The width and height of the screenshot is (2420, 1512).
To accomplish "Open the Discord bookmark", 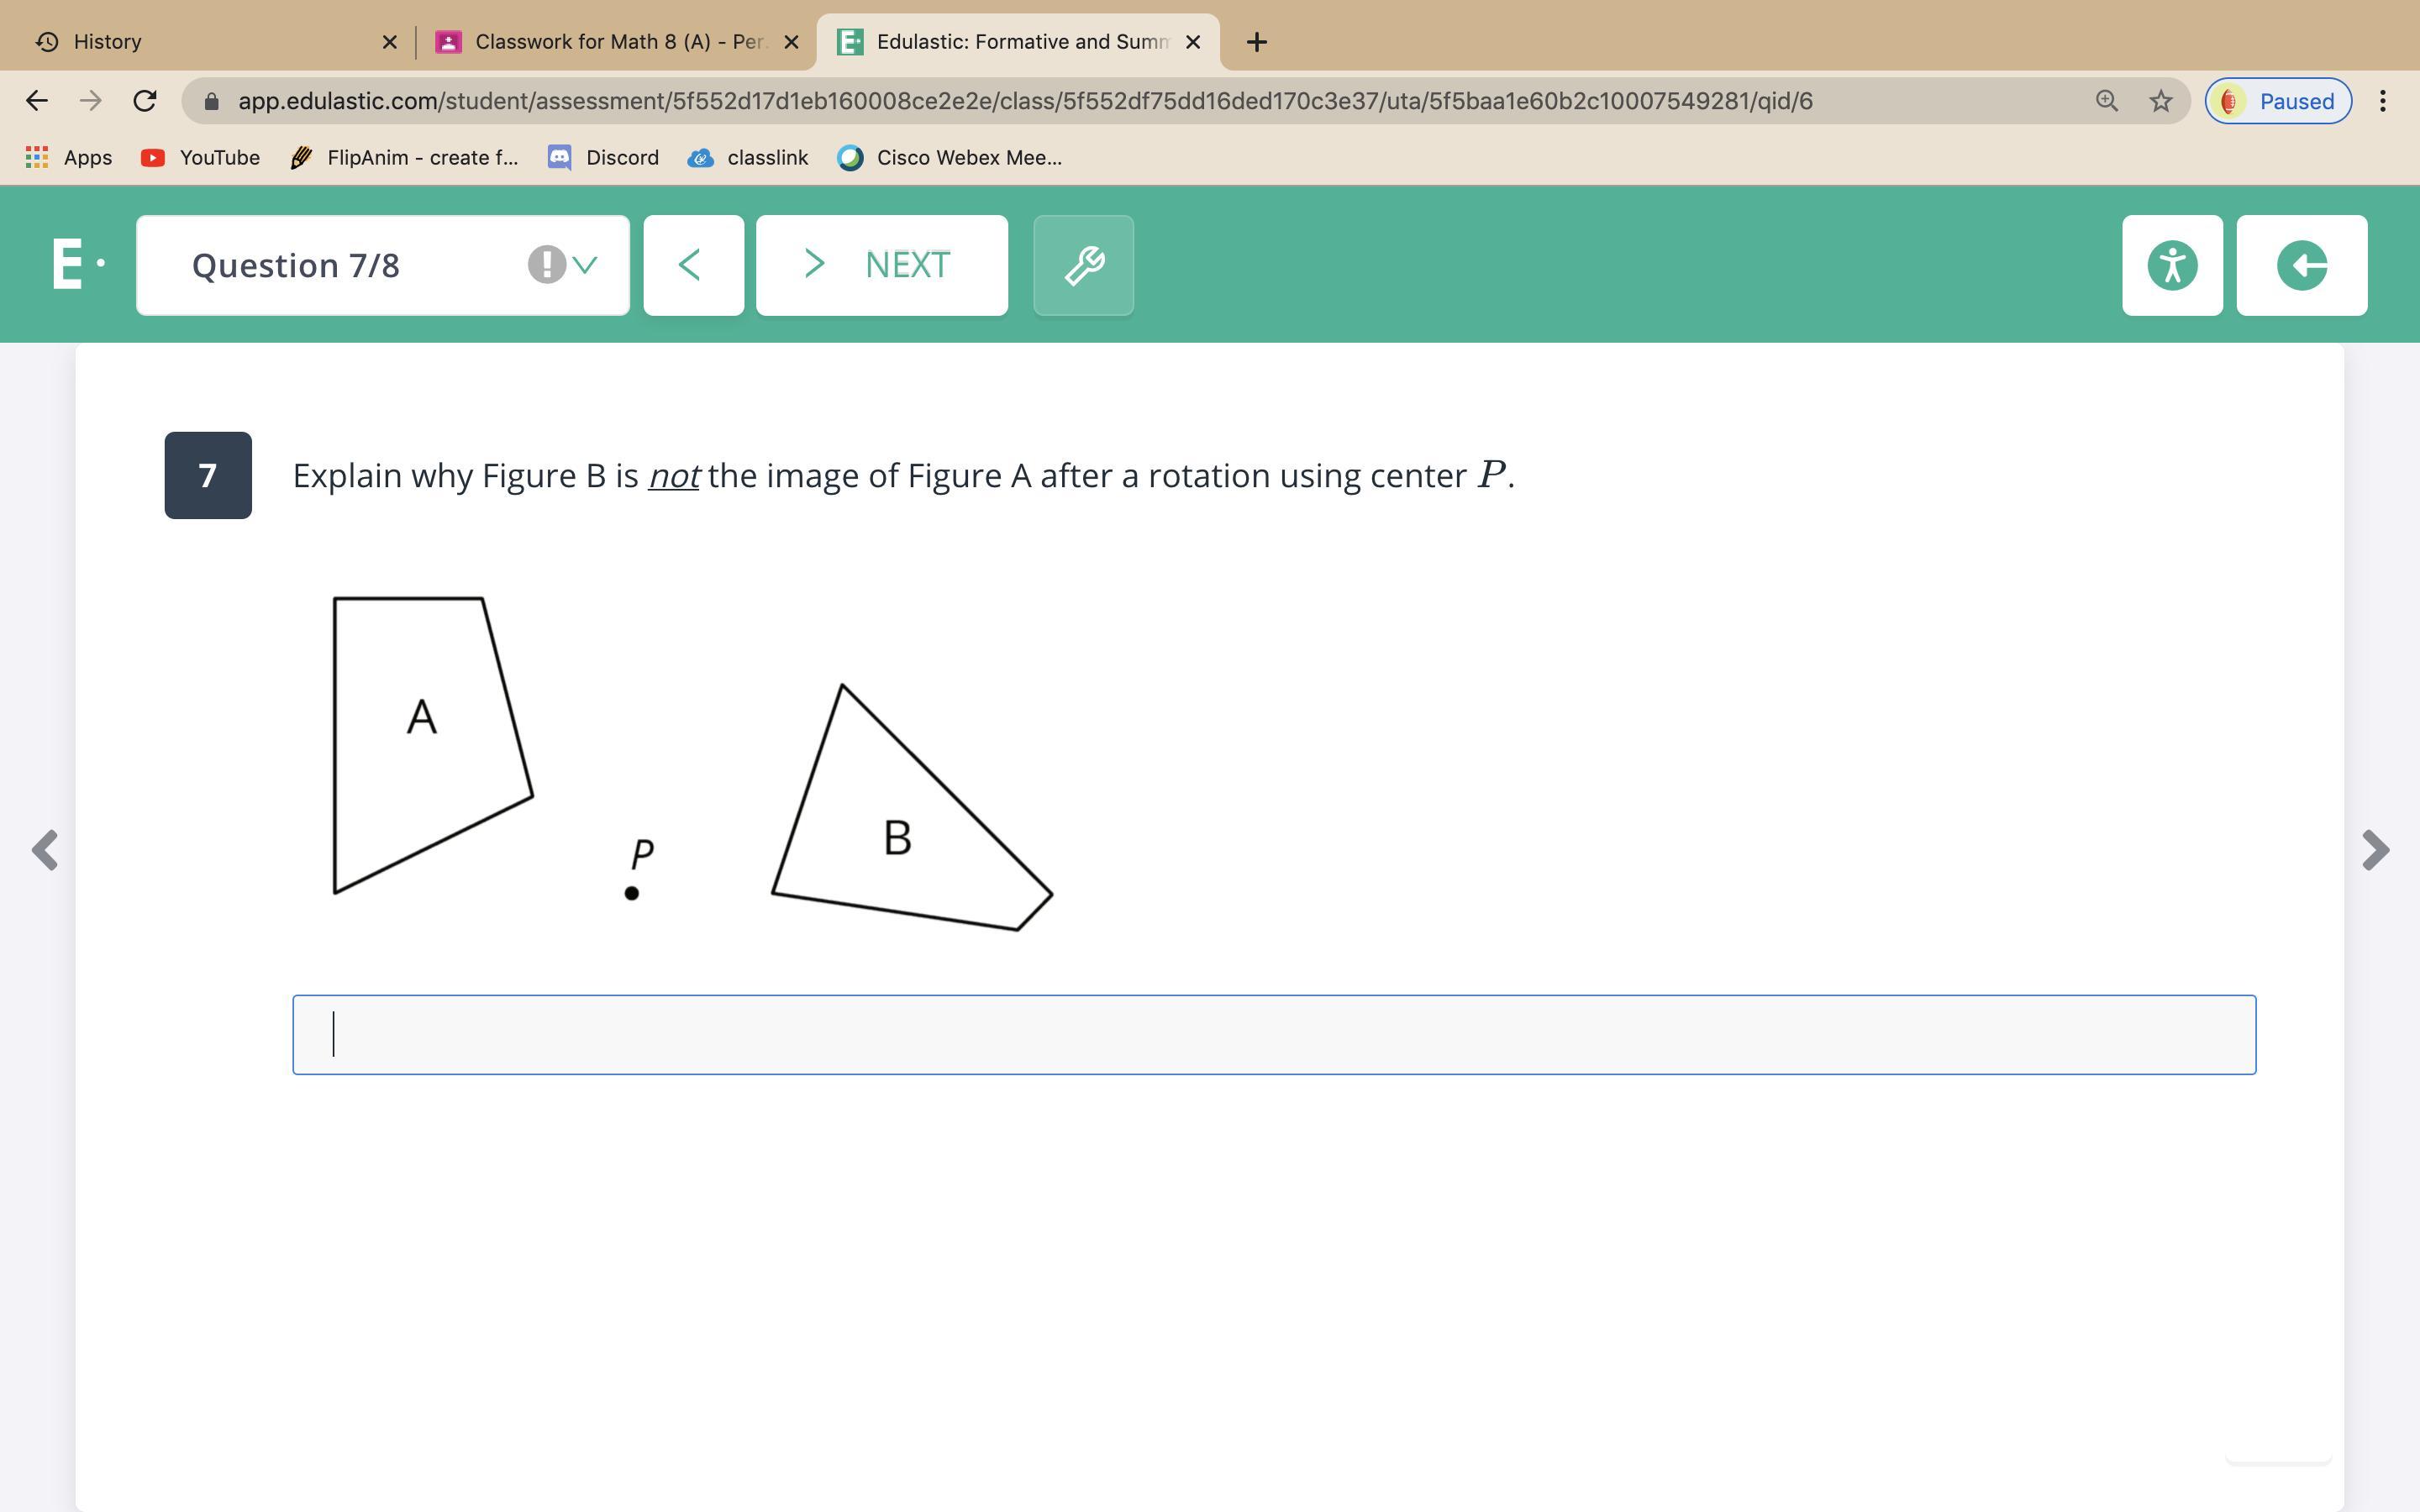I will click(603, 158).
